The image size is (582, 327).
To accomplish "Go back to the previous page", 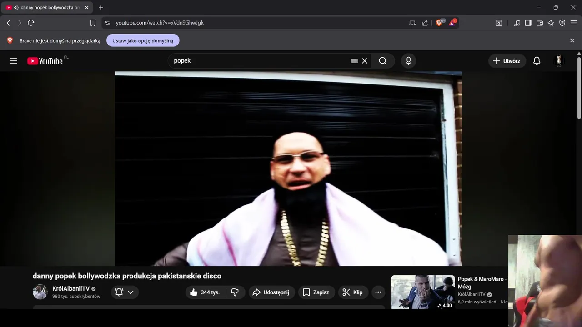I will tap(8, 23).
